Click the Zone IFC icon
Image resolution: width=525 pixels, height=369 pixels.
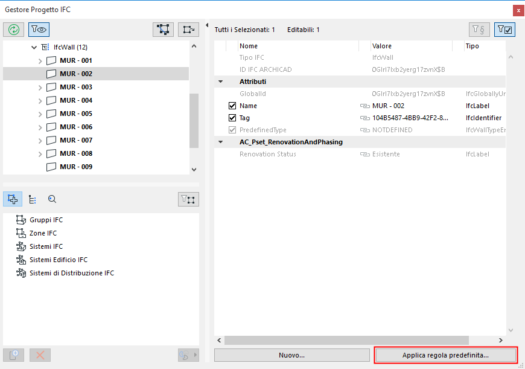tap(21, 233)
